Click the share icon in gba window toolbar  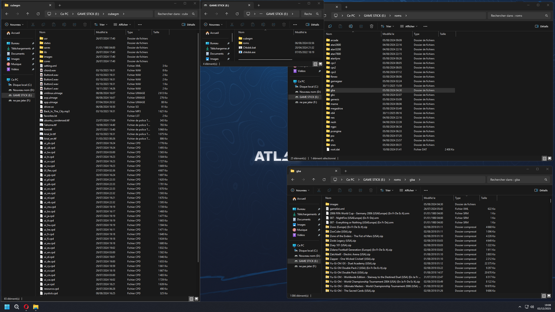(x=360, y=190)
